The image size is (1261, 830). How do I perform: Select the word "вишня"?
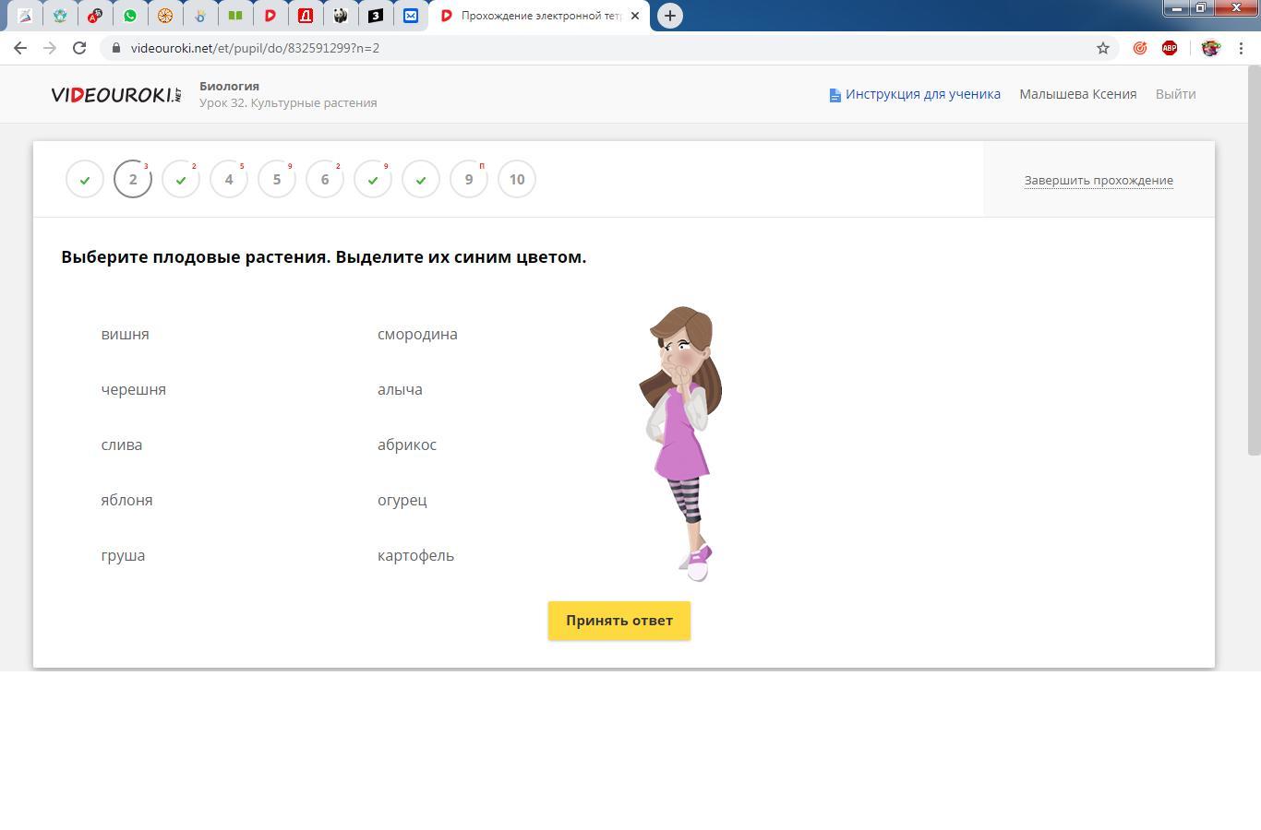(x=125, y=335)
